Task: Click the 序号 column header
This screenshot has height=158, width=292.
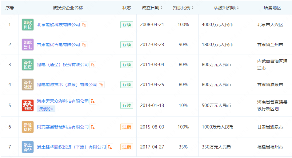Action: pyautogui.click(x=10, y=8)
